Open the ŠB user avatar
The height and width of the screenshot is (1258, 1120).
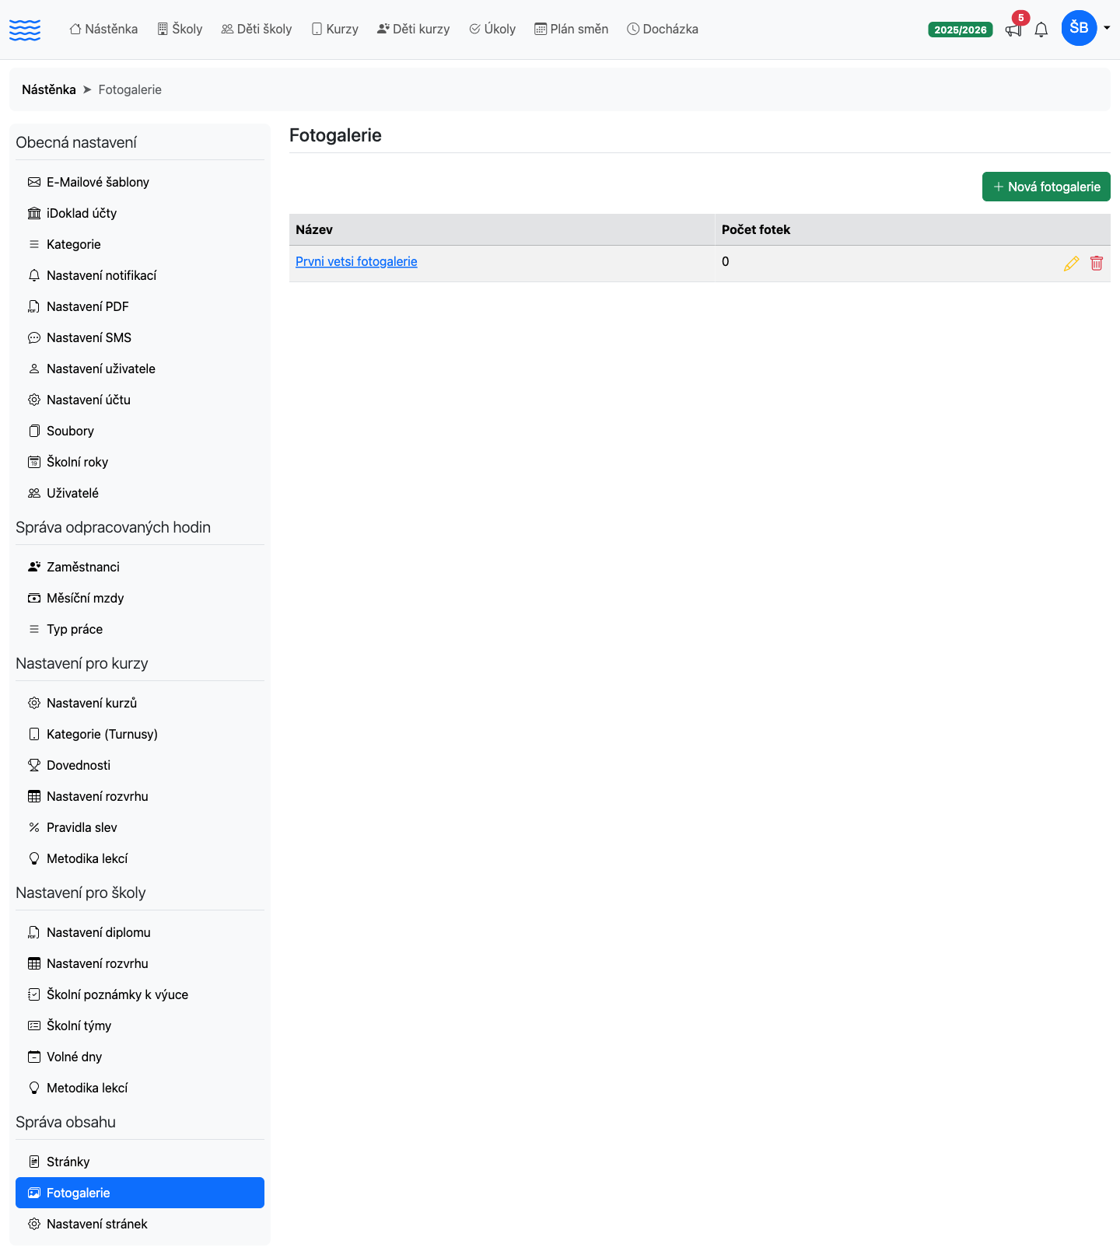pyautogui.click(x=1079, y=28)
